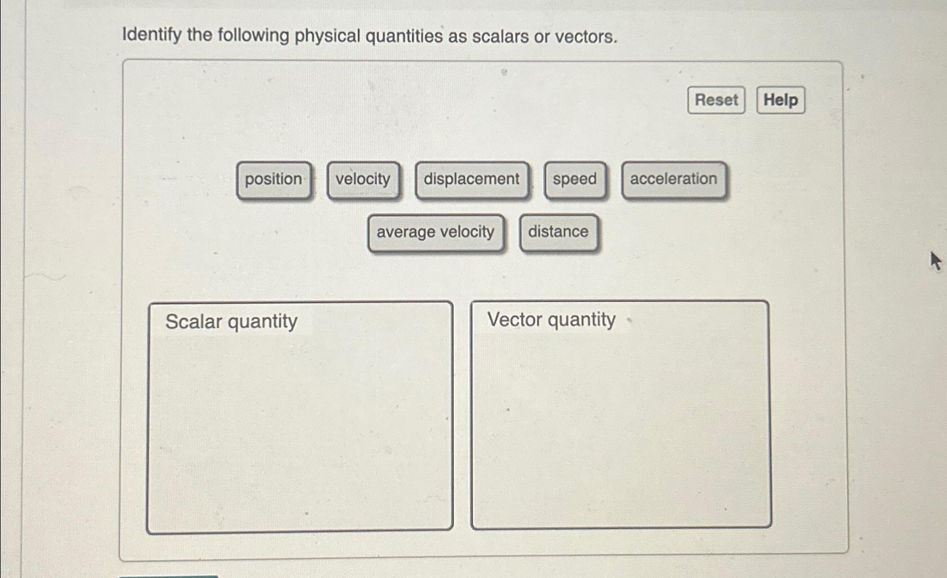Screen dimensions: 947x578
Task: Select the velocity tile
Action: (x=363, y=179)
